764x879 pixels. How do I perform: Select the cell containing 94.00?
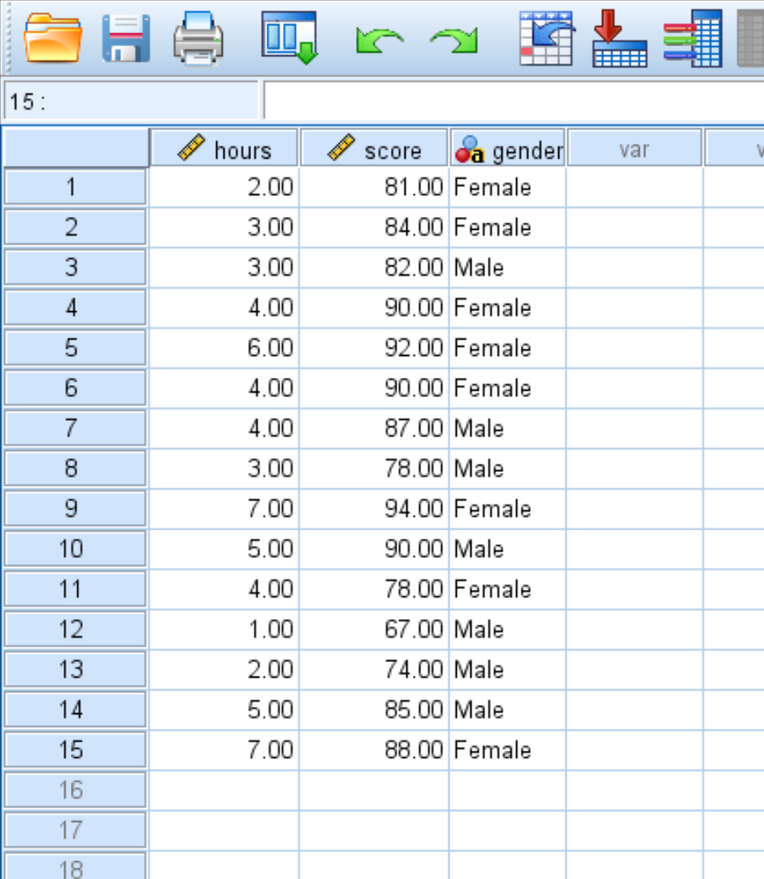click(x=373, y=509)
